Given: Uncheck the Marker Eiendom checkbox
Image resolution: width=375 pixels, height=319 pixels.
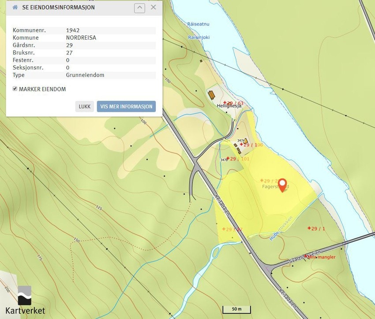Looking at the screenshot, I should click(x=15, y=89).
